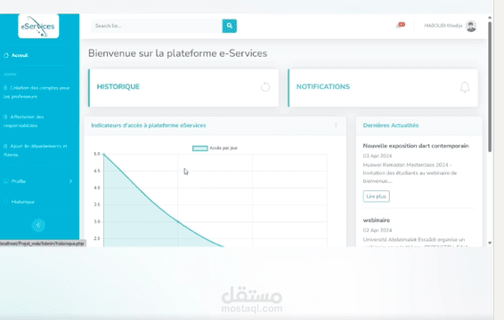The height and width of the screenshot is (320, 504).
Task: Click the Huawei Ramadan Masterclass 2024 summary text
Action: [410, 173]
